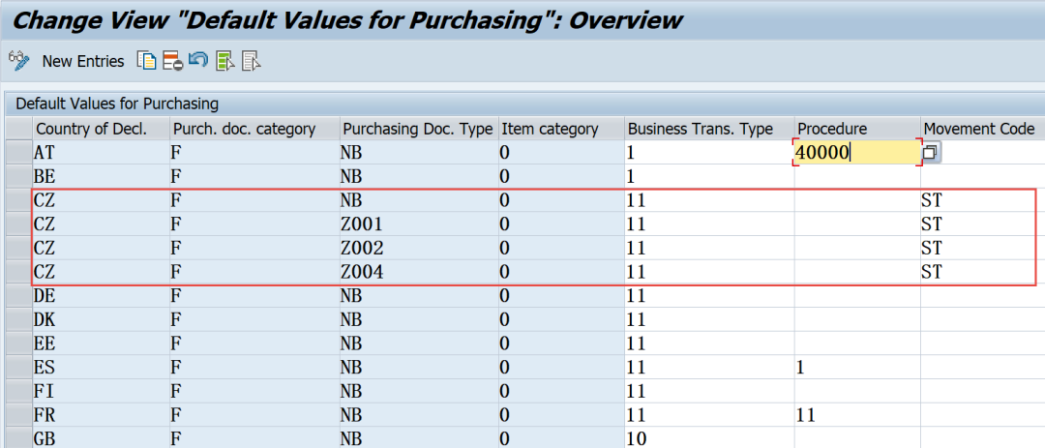The width and height of the screenshot is (1045, 448).
Task: Click the Purch. doc. category column header
Action: [x=254, y=129]
